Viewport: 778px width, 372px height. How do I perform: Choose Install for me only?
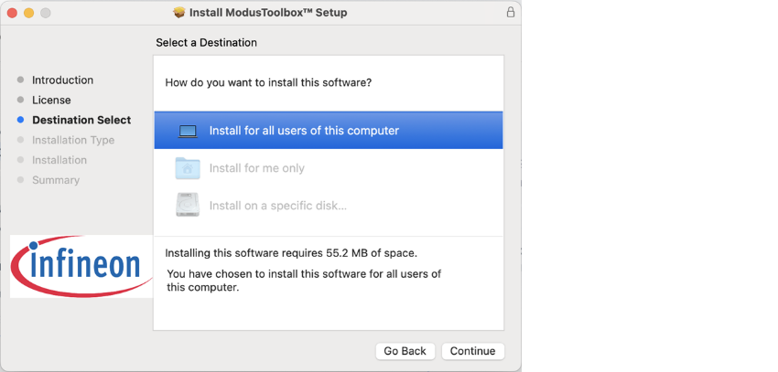[329, 168]
